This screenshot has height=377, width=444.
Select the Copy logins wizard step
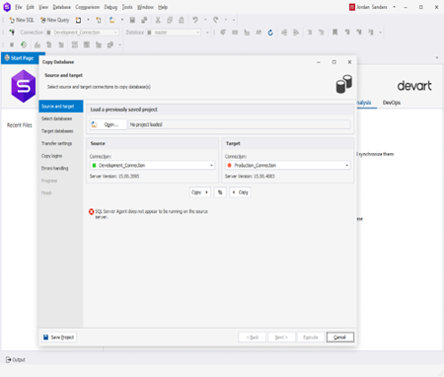coord(61,156)
